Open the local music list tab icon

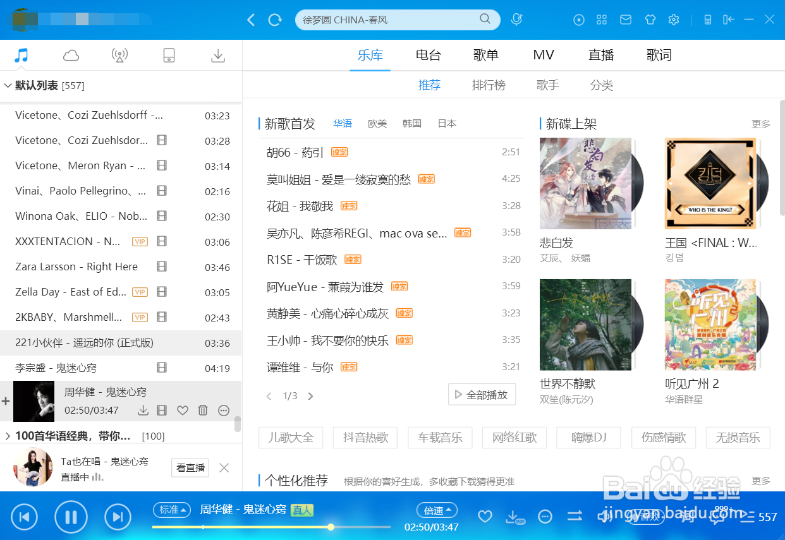[21, 56]
